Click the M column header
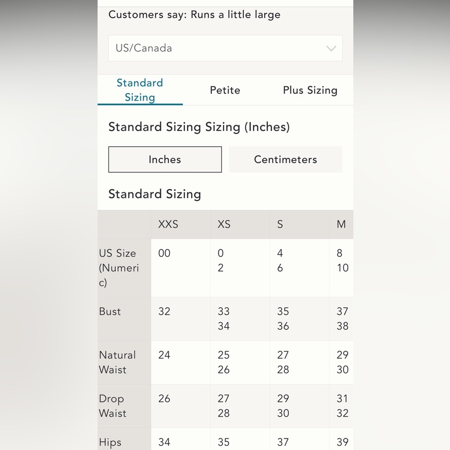This screenshot has width=450, height=450. pyautogui.click(x=341, y=225)
